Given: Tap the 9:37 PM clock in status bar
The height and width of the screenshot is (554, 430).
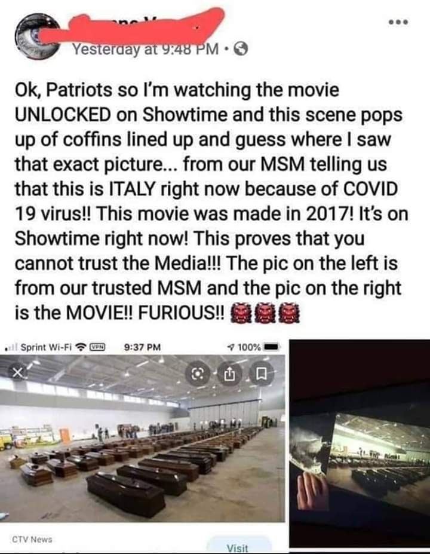Looking at the screenshot, I should pyautogui.click(x=143, y=347).
